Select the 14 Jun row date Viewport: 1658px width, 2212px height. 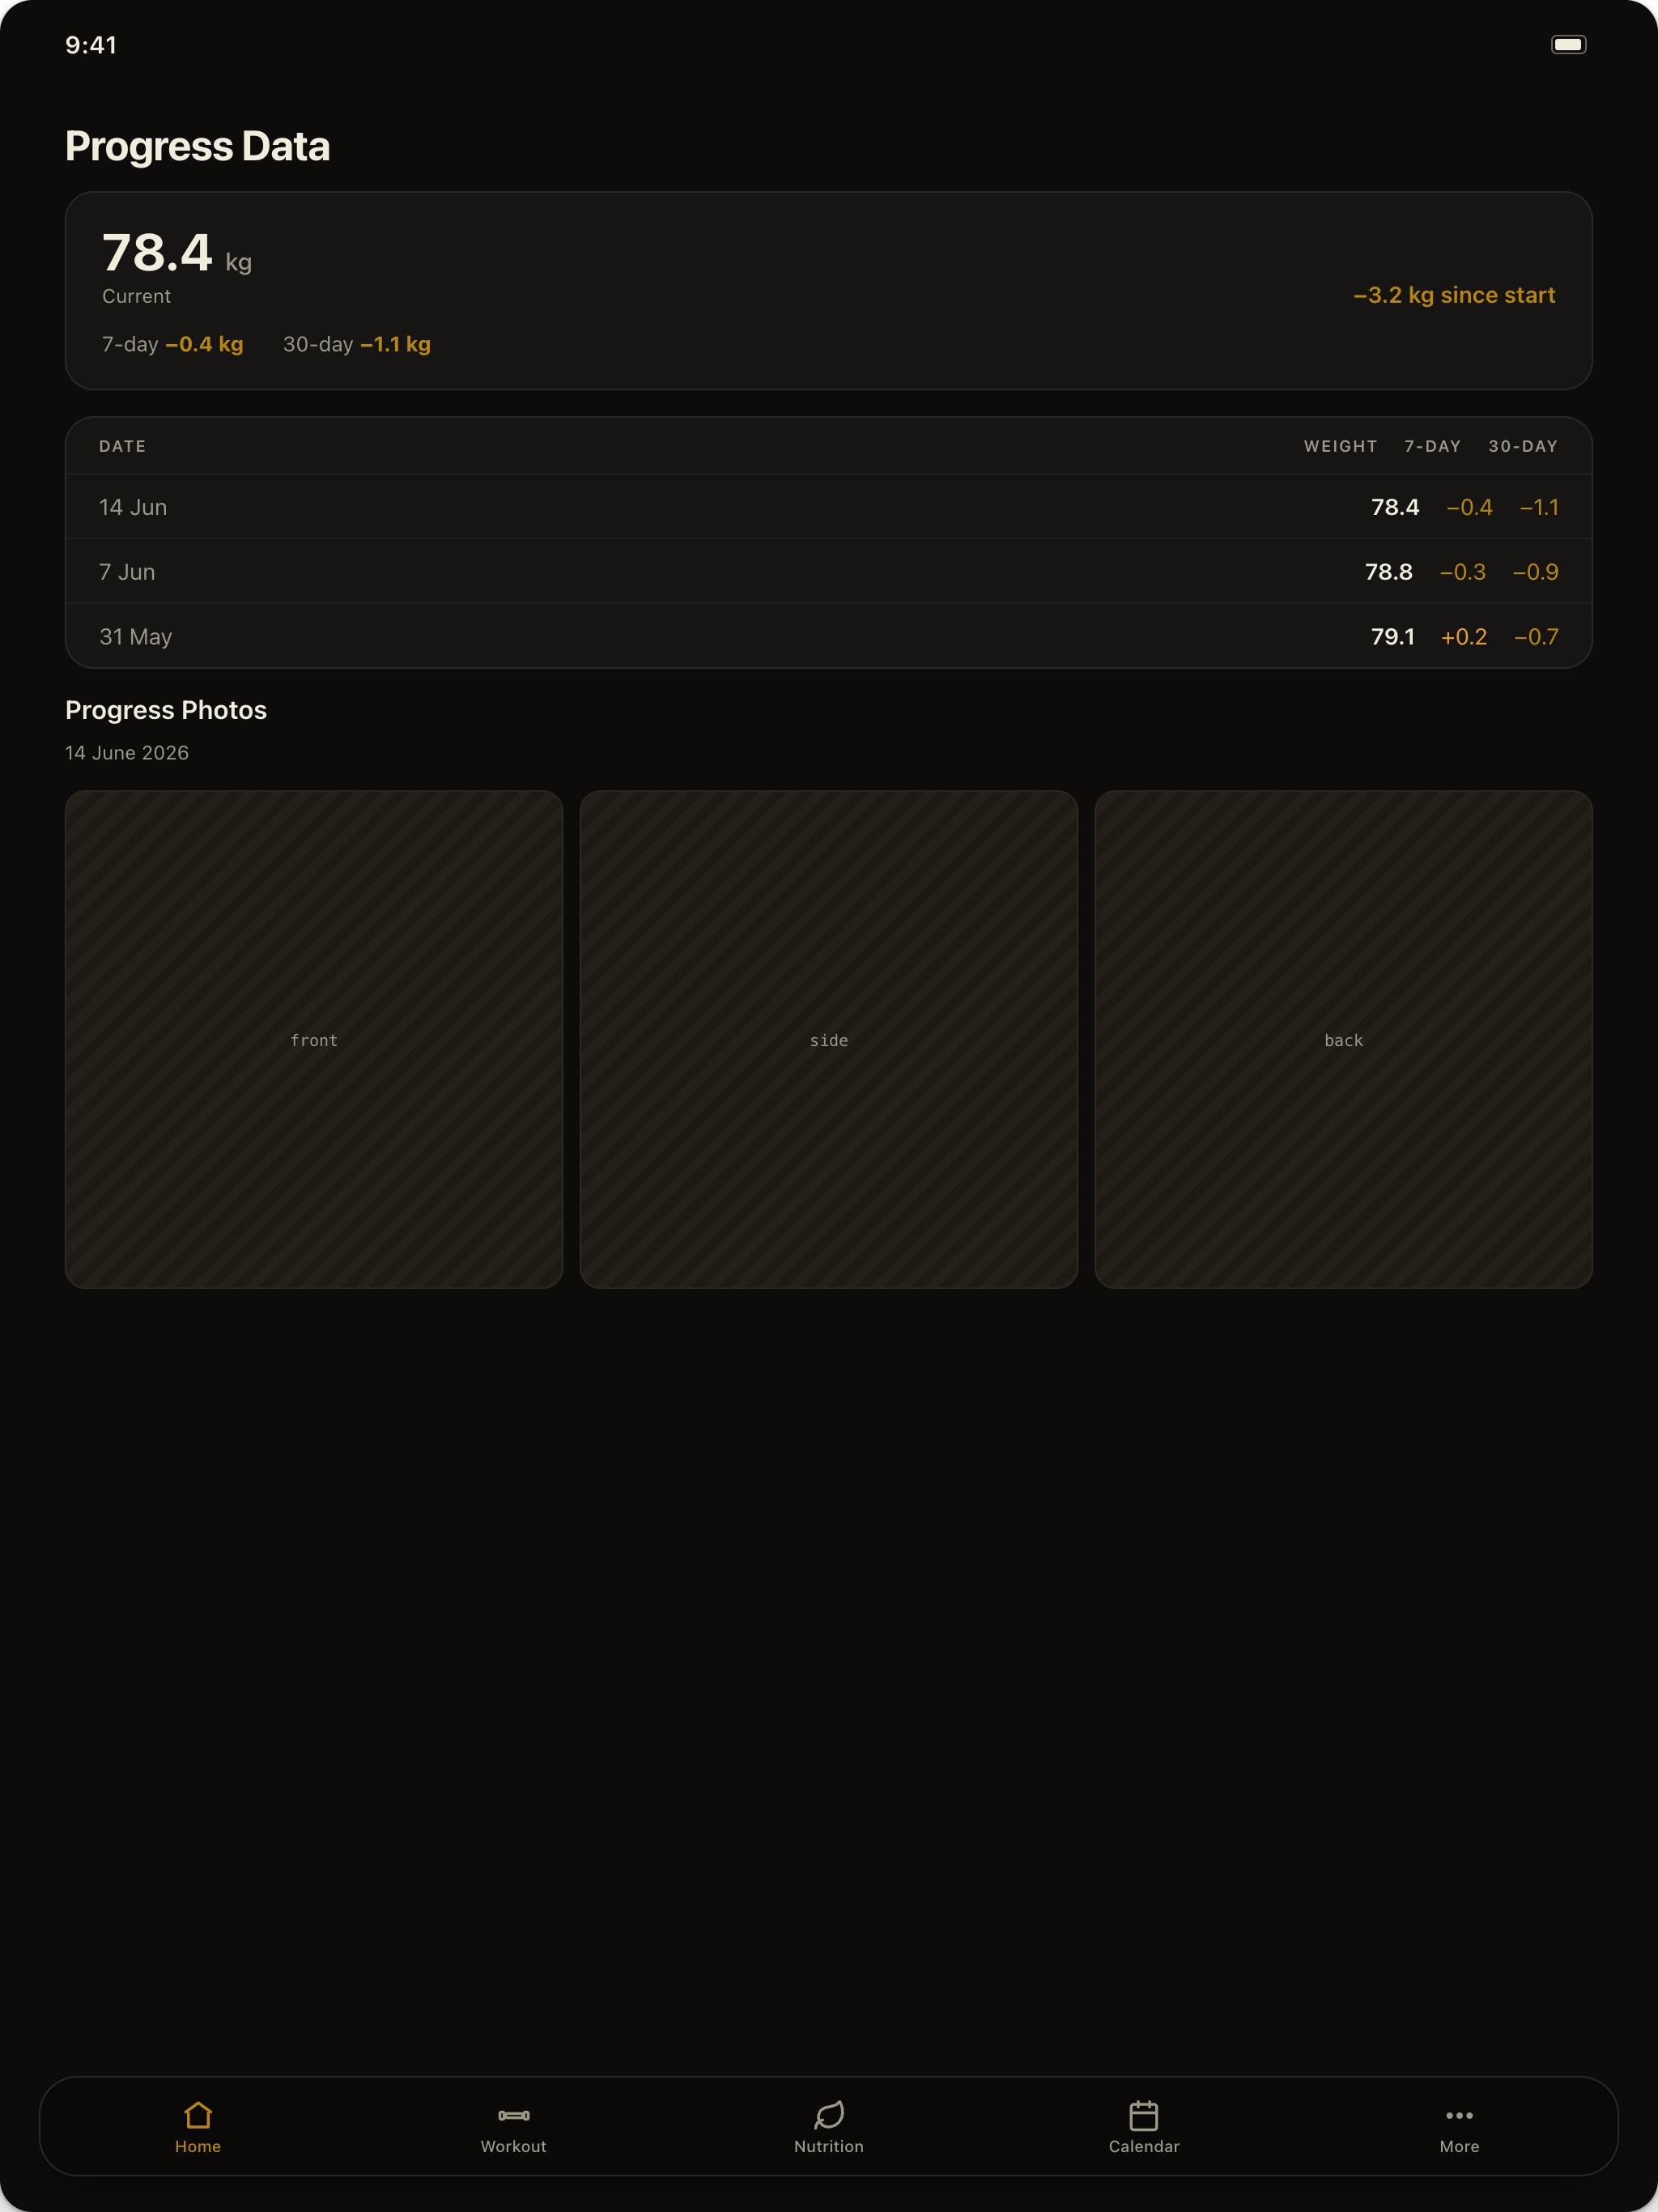[133, 507]
